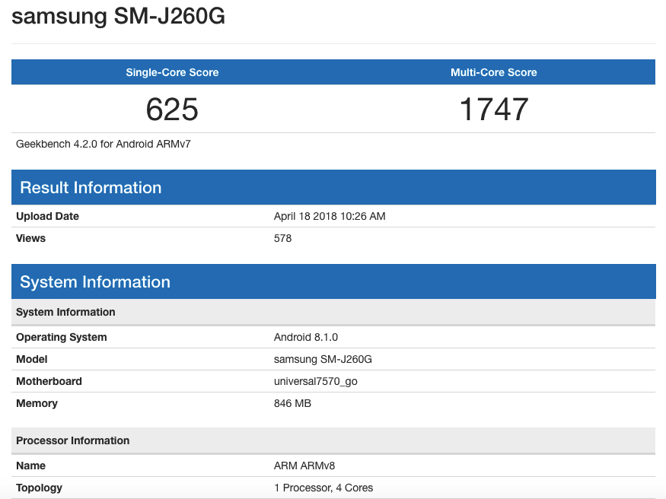The image size is (666, 499).
Task: Click the 846 MB memory value
Action: tap(292, 403)
